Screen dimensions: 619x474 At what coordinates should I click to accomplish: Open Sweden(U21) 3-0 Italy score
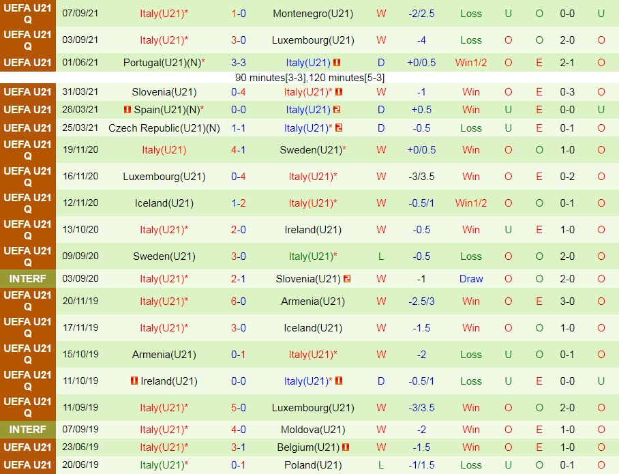point(239,256)
